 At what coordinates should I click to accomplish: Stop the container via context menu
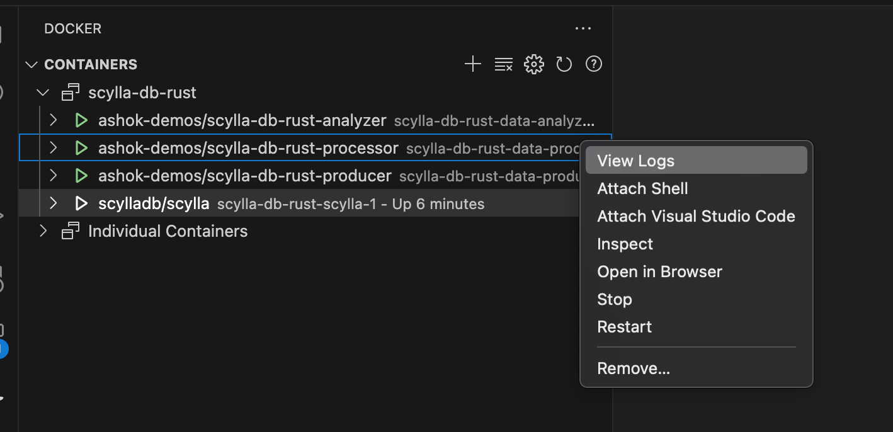(x=614, y=299)
